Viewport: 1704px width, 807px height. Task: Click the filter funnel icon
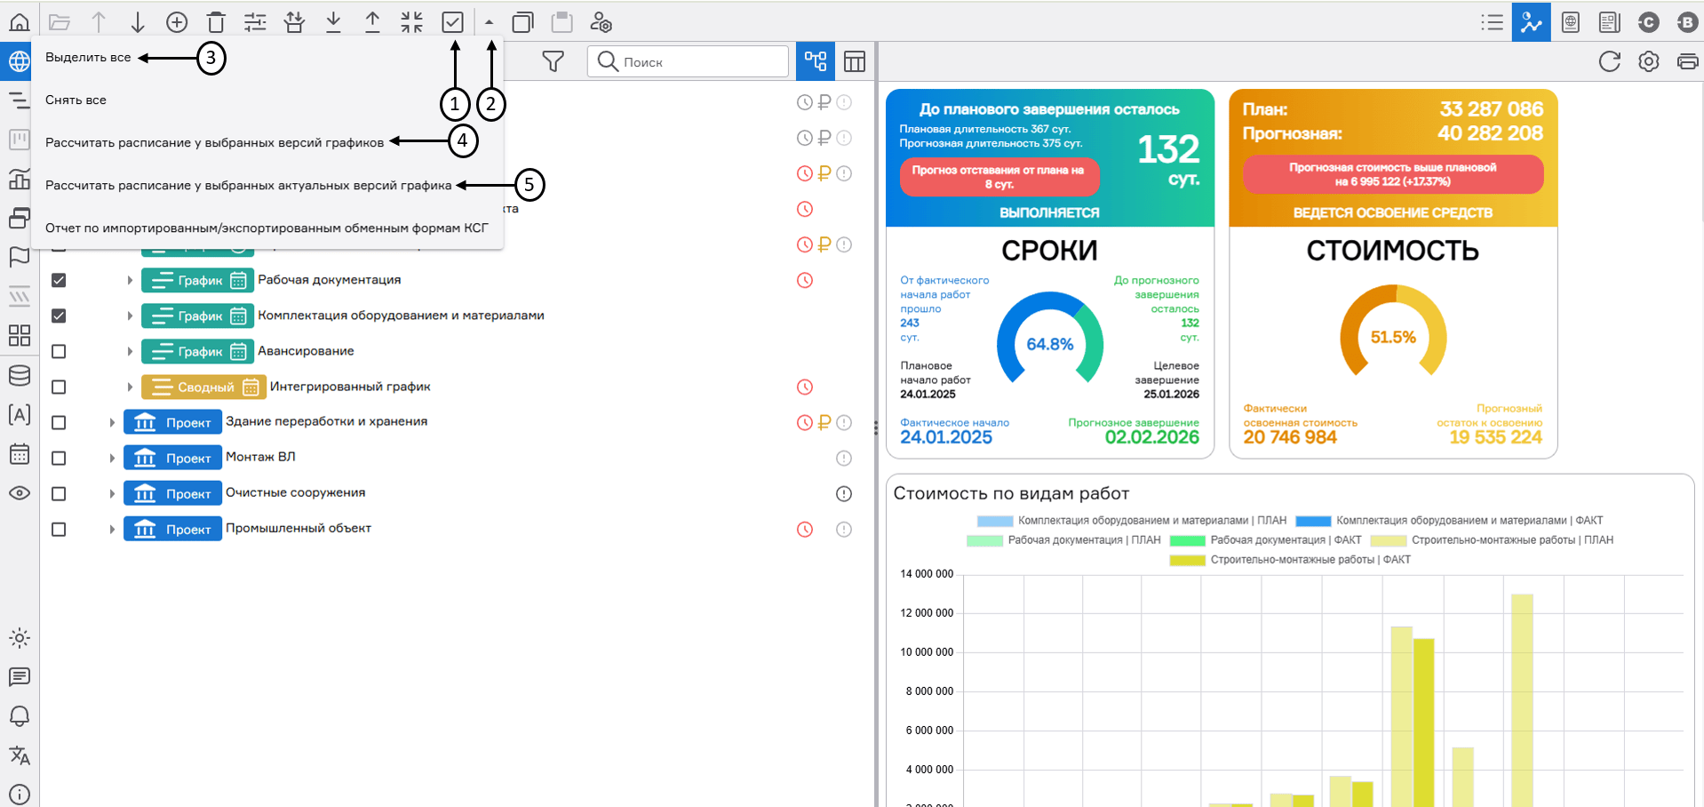pos(553,61)
